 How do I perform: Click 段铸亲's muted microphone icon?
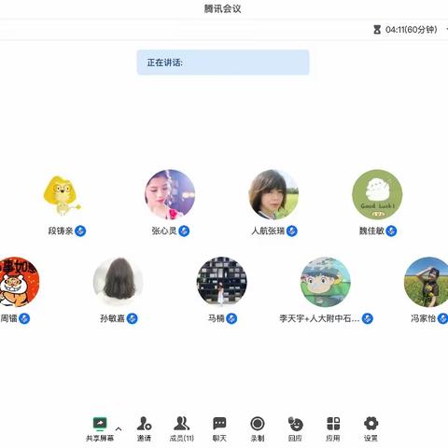(80, 231)
